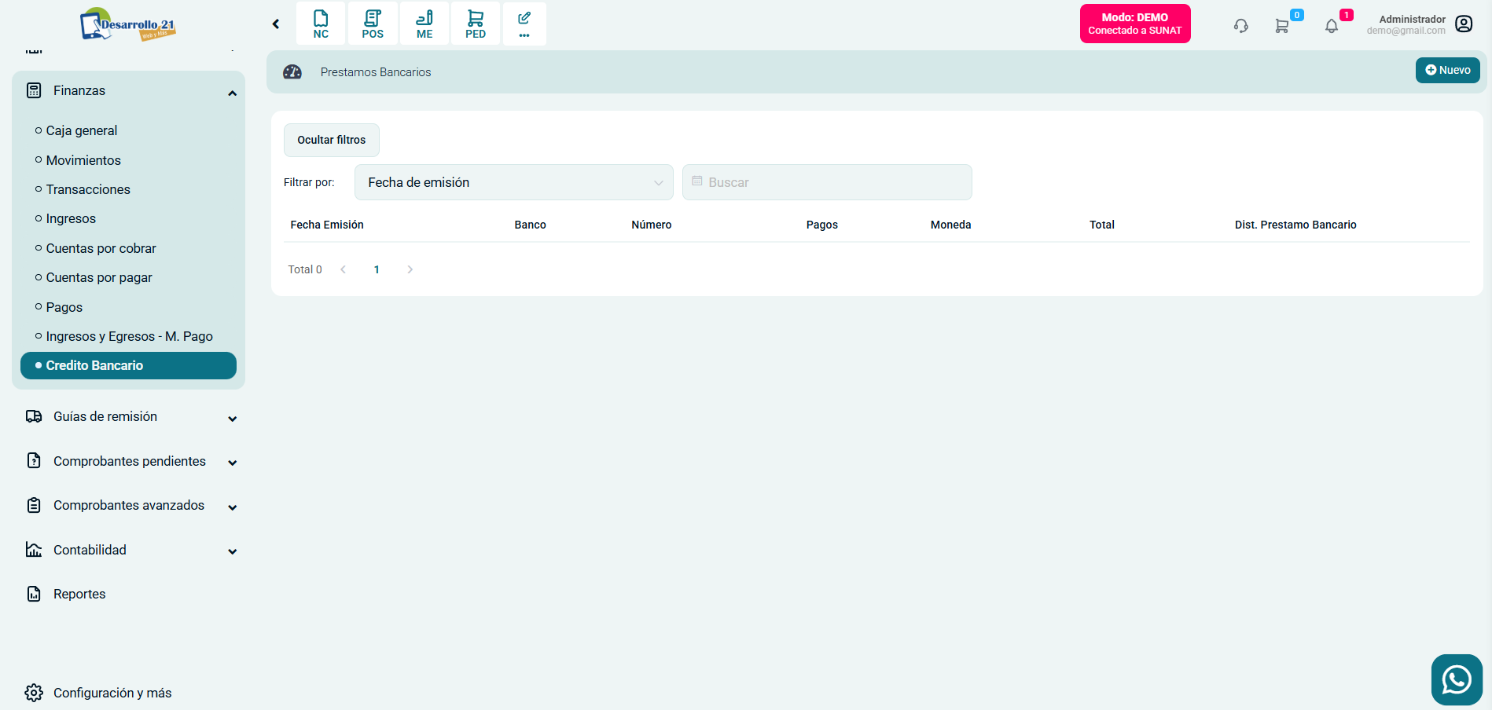The height and width of the screenshot is (710, 1492).
Task: Open the PED orders shortcut
Action: tap(476, 24)
